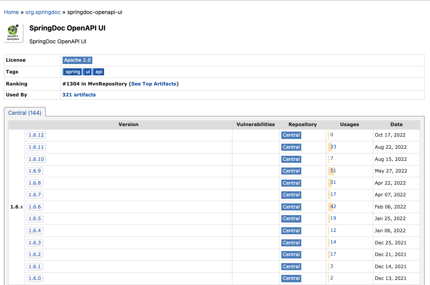The image size is (430, 285).
Task: Open version 1.6.5
Action: pos(34,219)
